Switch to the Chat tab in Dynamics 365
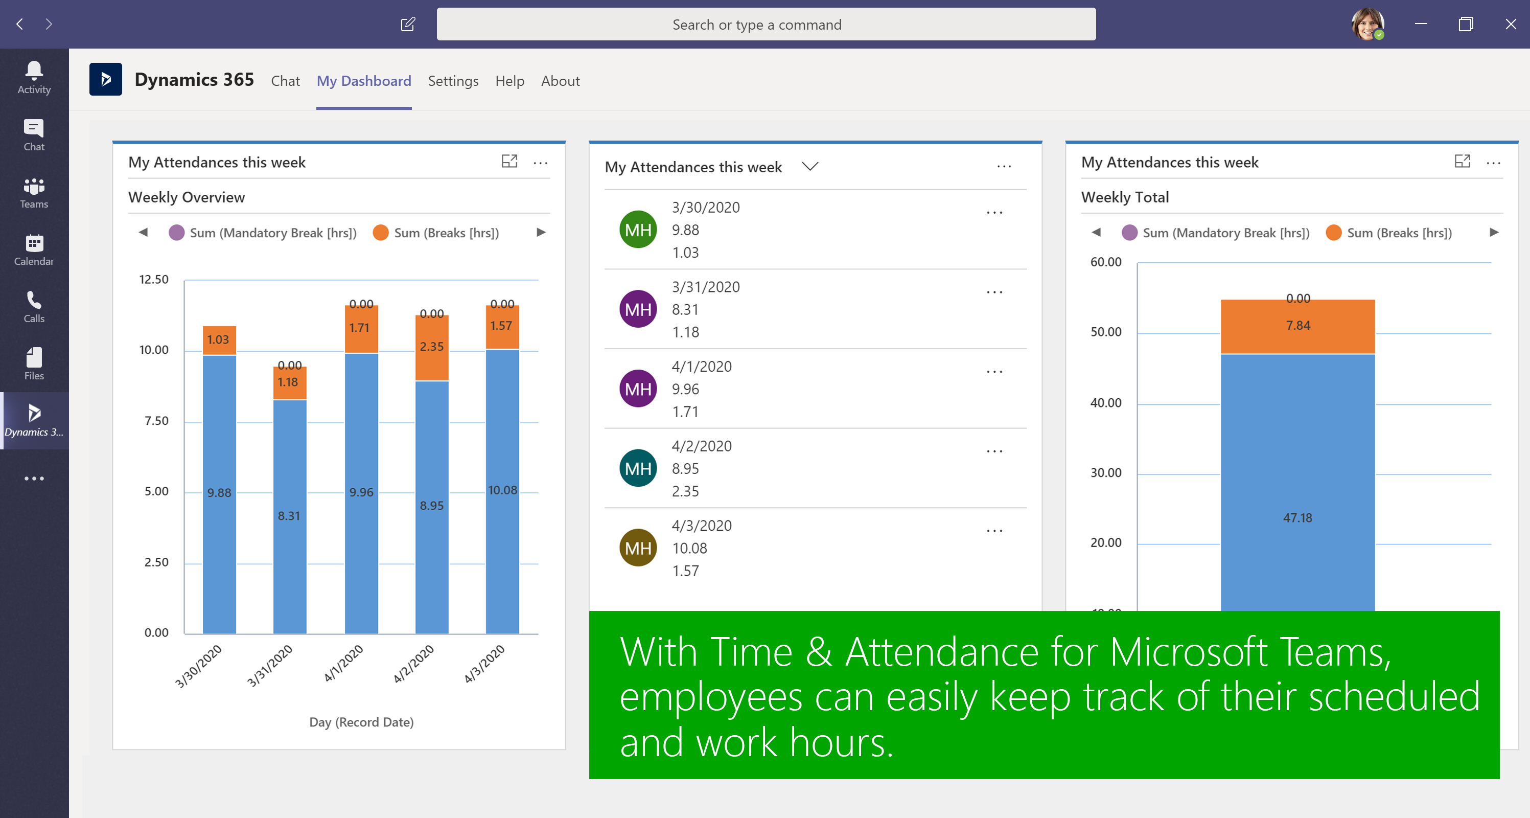 [285, 81]
